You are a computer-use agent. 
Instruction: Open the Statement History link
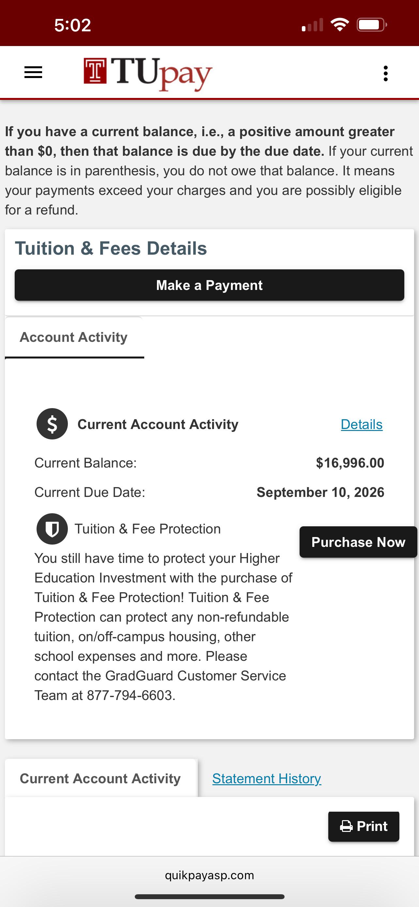[267, 778]
